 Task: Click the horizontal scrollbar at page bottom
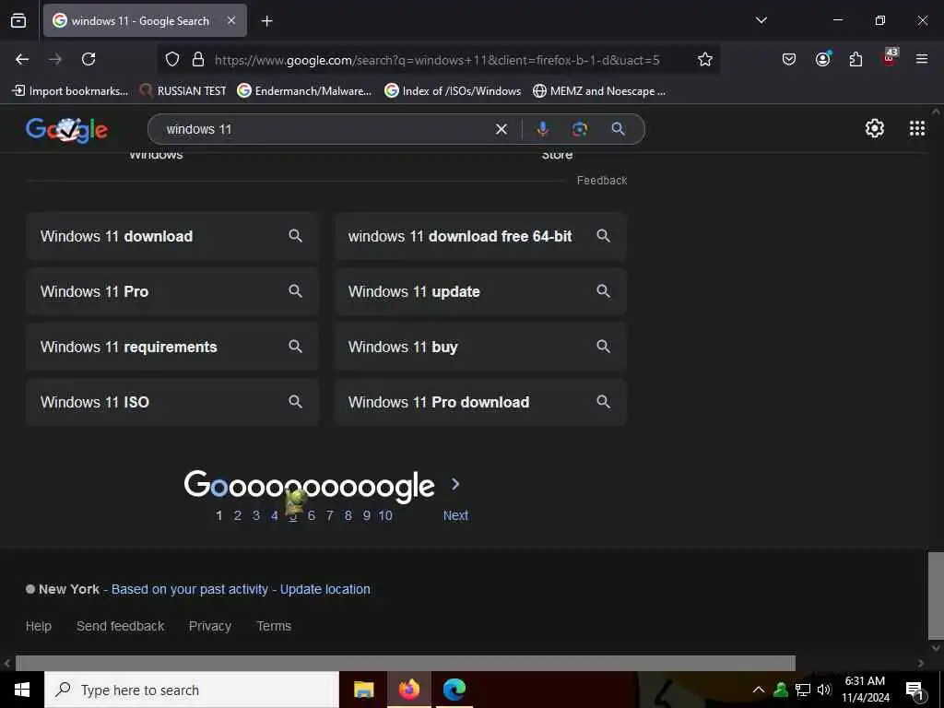click(406, 663)
